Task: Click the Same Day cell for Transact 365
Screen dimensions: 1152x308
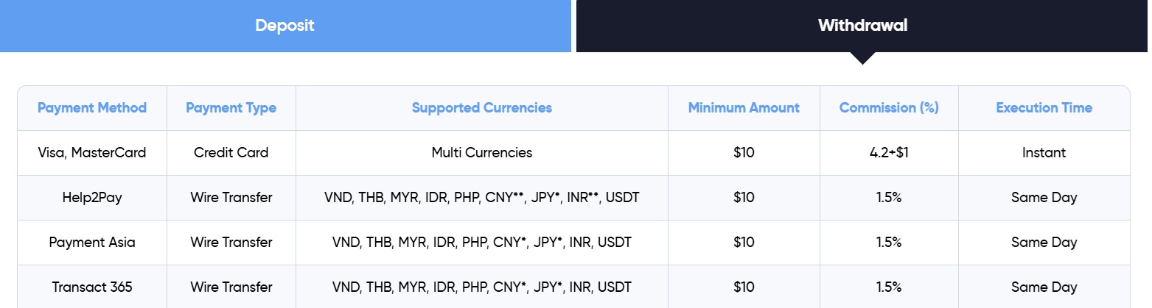Action: pos(1044,287)
